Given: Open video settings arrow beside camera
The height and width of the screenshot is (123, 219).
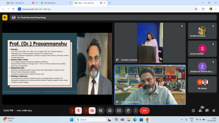Looking at the screenshot, I should pos(86,111).
